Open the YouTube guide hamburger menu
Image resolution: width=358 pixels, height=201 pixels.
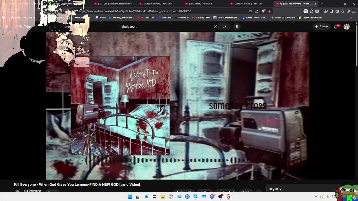7,27
